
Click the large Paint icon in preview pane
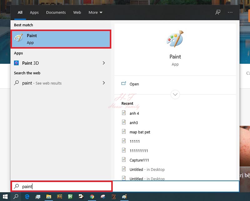click(175, 39)
